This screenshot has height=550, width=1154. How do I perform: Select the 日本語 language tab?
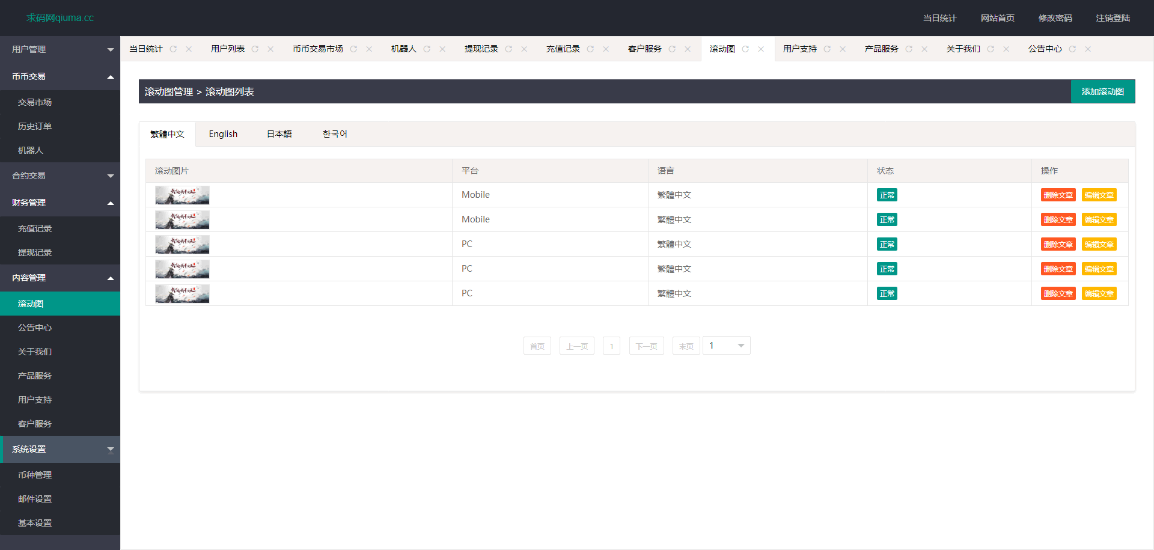pos(279,134)
